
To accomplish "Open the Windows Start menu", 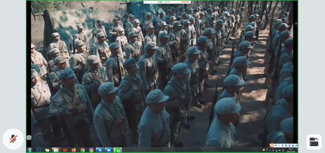I will pos(30,150).
